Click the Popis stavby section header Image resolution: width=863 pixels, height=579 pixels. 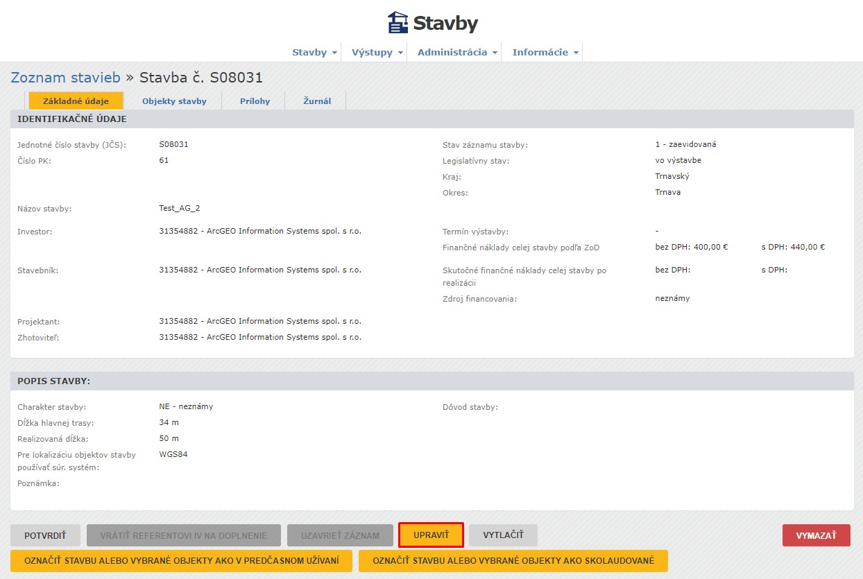(x=54, y=381)
